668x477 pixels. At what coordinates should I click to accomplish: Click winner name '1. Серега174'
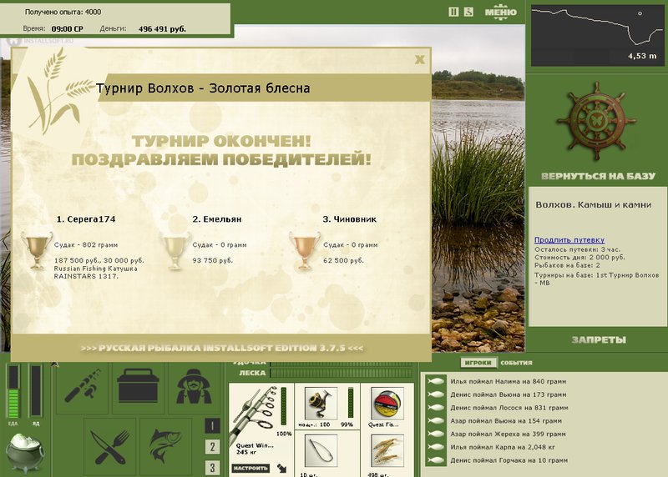tap(86, 219)
